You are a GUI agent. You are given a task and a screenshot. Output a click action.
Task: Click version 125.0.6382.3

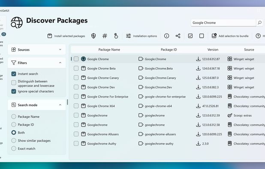pos(211,87)
